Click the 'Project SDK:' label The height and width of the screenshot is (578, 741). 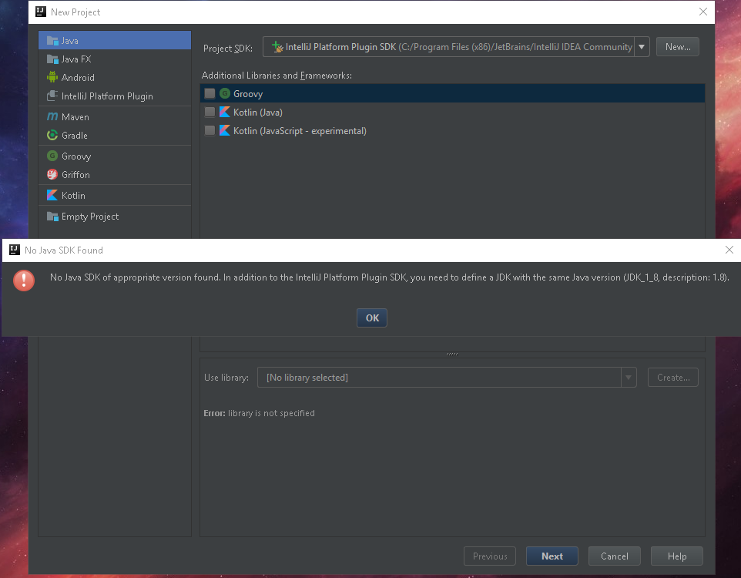[228, 49]
